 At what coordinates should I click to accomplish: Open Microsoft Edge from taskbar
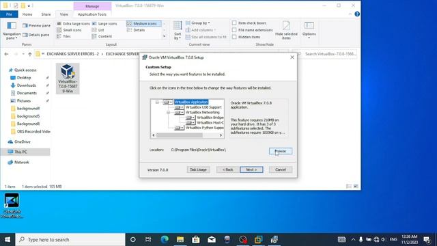tap(165, 240)
